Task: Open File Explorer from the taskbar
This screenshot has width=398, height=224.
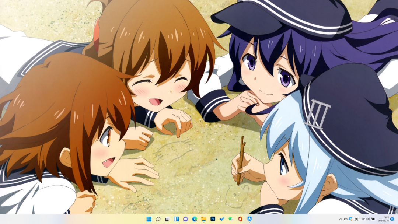Action: [x=203, y=219]
